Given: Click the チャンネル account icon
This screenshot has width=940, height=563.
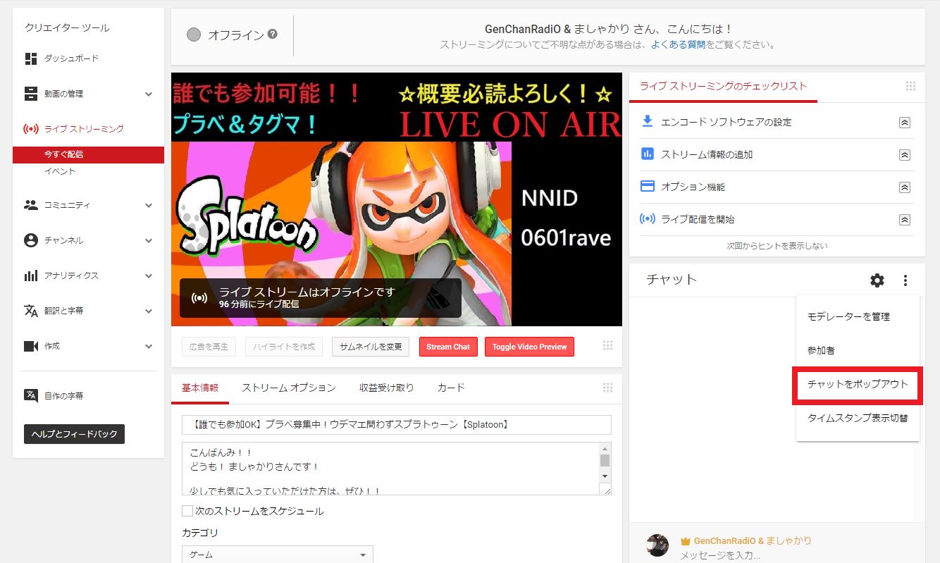Looking at the screenshot, I should pyautogui.click(x=31, y=240).
